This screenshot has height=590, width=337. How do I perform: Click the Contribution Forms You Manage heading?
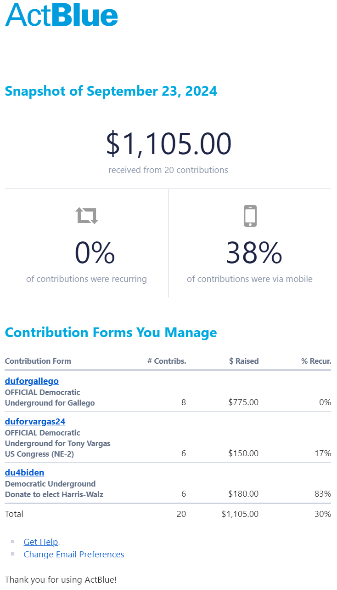coord(111,332)
